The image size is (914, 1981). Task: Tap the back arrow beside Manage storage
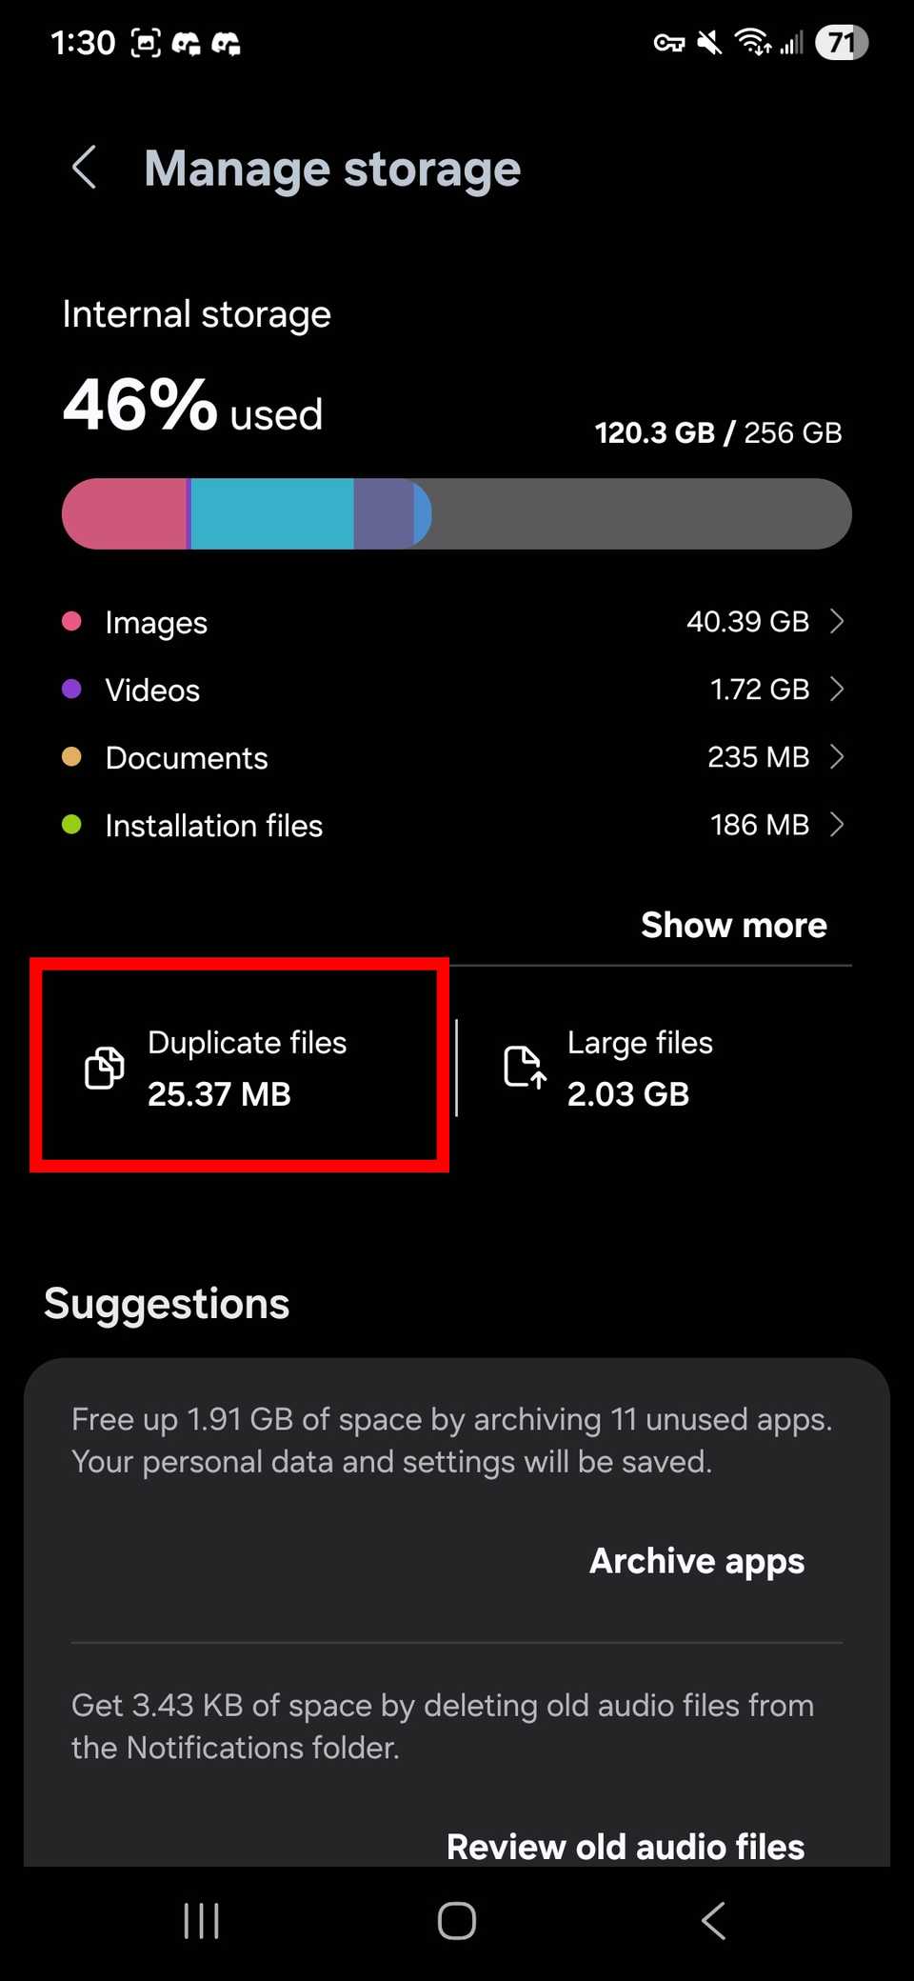click(x=85, y=168)
